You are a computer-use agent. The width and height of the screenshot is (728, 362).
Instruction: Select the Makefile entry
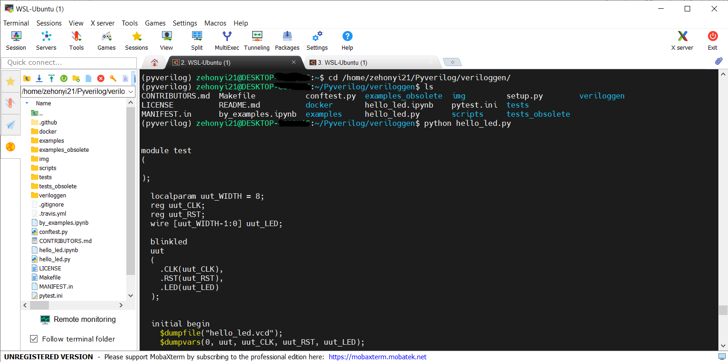pyautogui.click(x=50, y=277)
